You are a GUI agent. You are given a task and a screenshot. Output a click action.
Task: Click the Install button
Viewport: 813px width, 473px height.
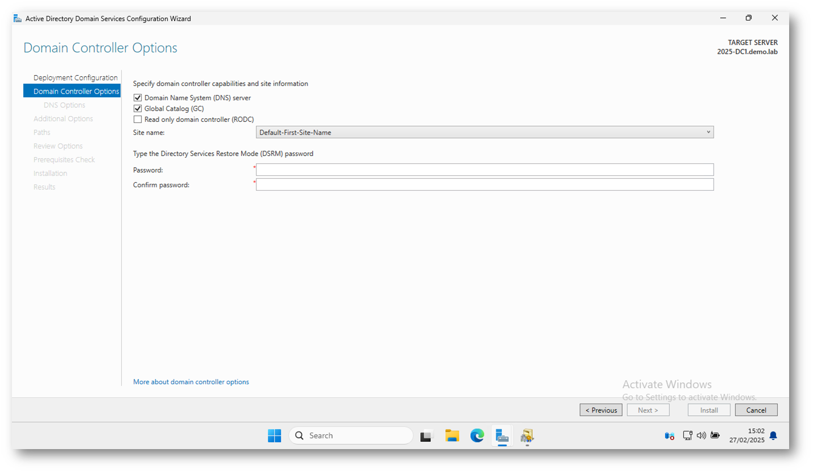click(x=709, y=410)
